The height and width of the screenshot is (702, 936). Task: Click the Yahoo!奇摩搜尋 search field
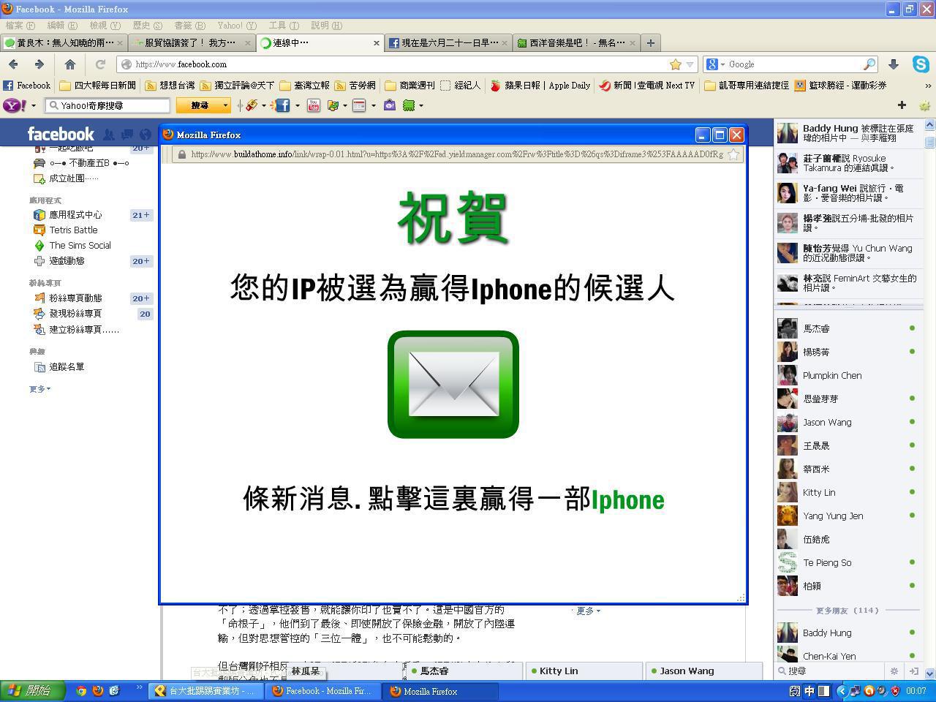(x=107, y=105)
